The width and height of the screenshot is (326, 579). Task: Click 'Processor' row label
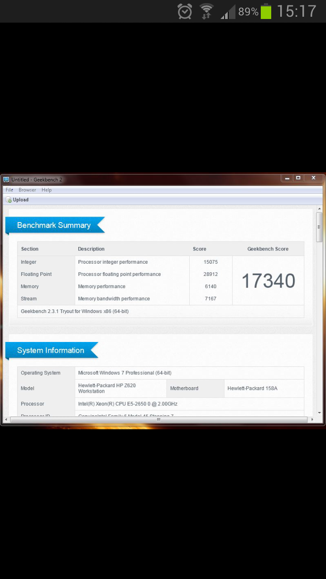pos(33,403)
